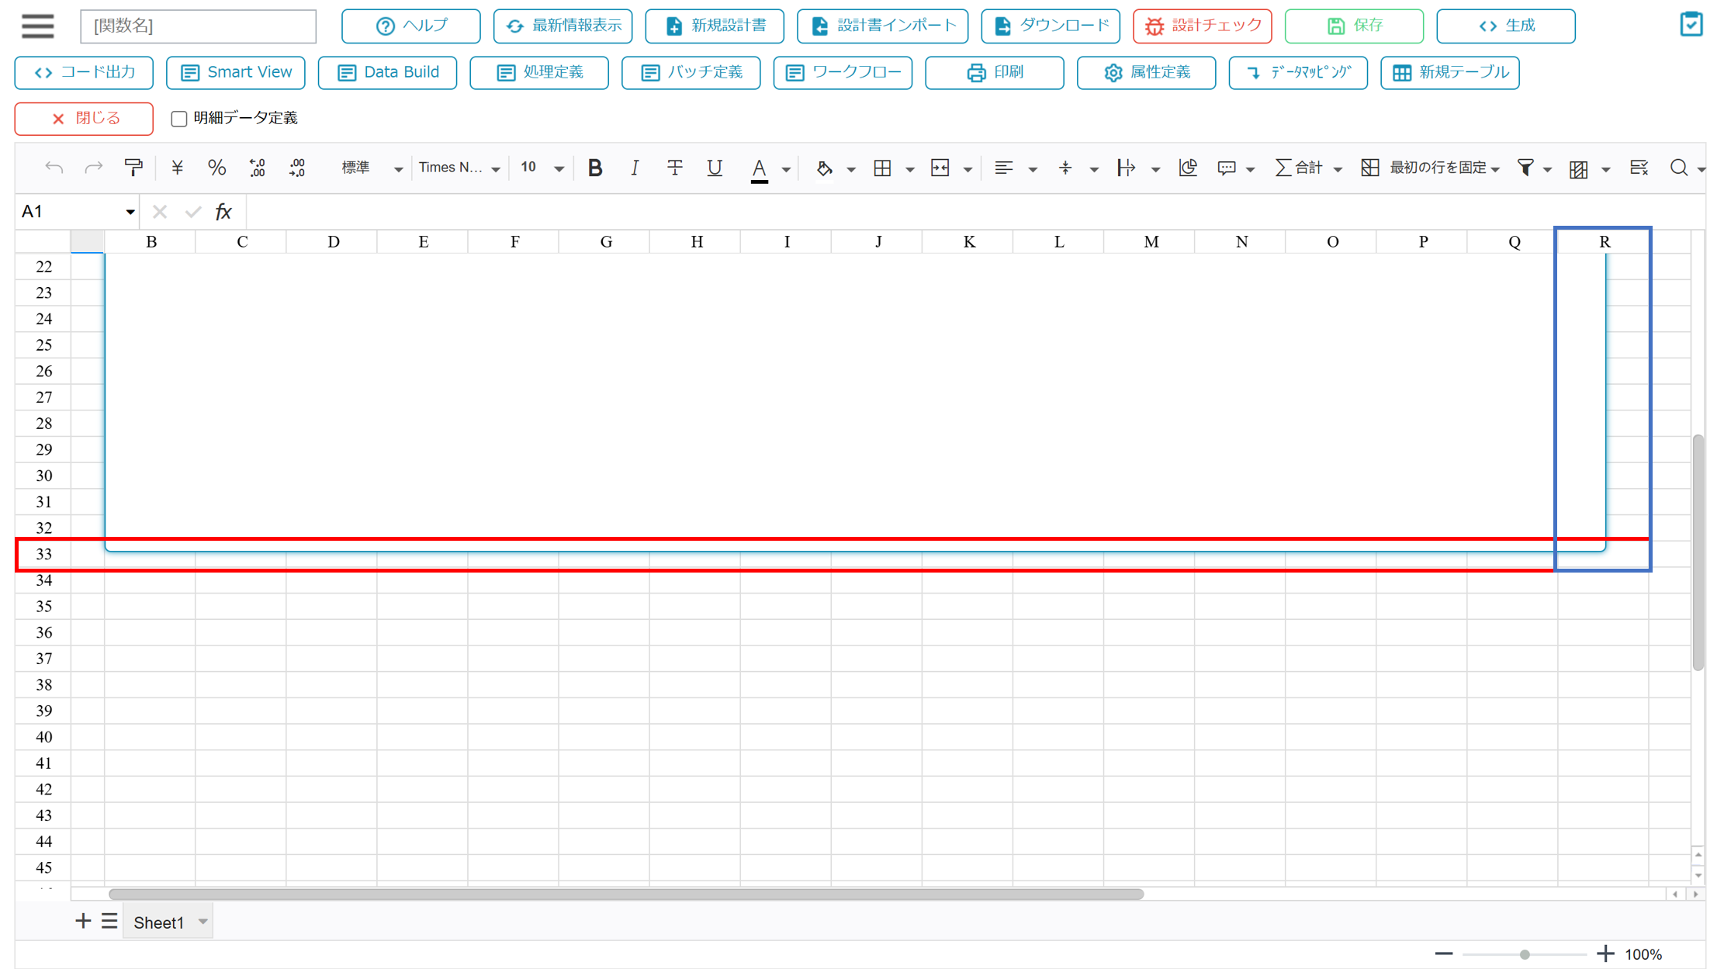Click the Redo arrow
This screenshot has width=1724, height=969.
point(93,168)
